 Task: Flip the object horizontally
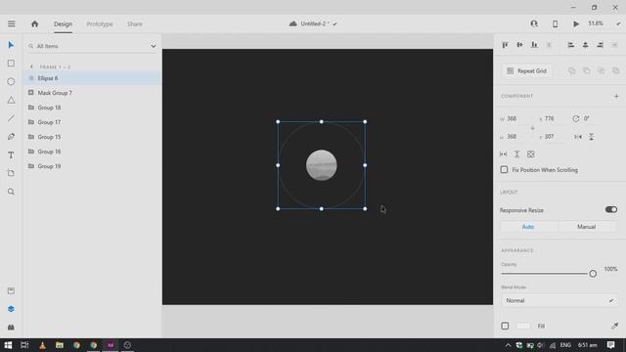578,137
